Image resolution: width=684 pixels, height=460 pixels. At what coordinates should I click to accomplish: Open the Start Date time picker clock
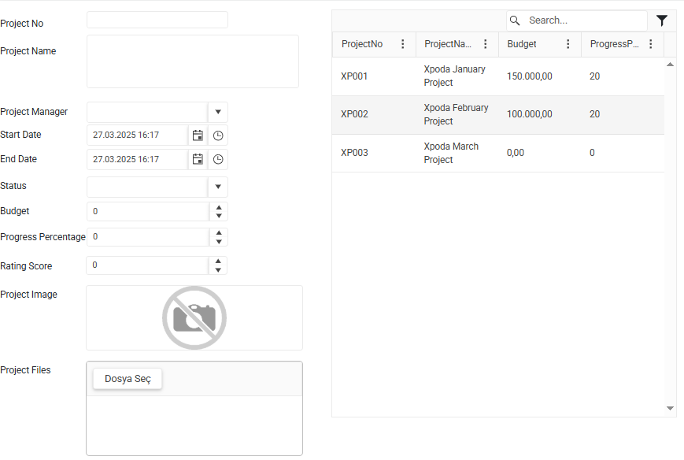[218, 135]
